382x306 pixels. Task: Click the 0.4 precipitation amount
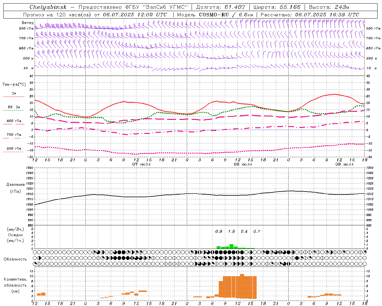click(x=244, y=232)
